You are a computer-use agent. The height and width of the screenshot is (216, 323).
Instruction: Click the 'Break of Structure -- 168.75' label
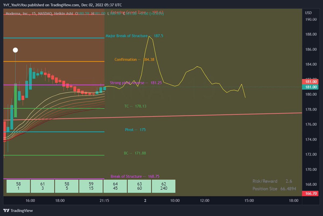pyautogui.click(x=135, y=176)
